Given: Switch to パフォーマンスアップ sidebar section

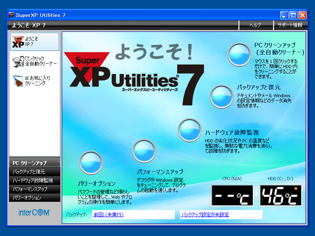Looking at the screenshot, I should click(35, 189).
